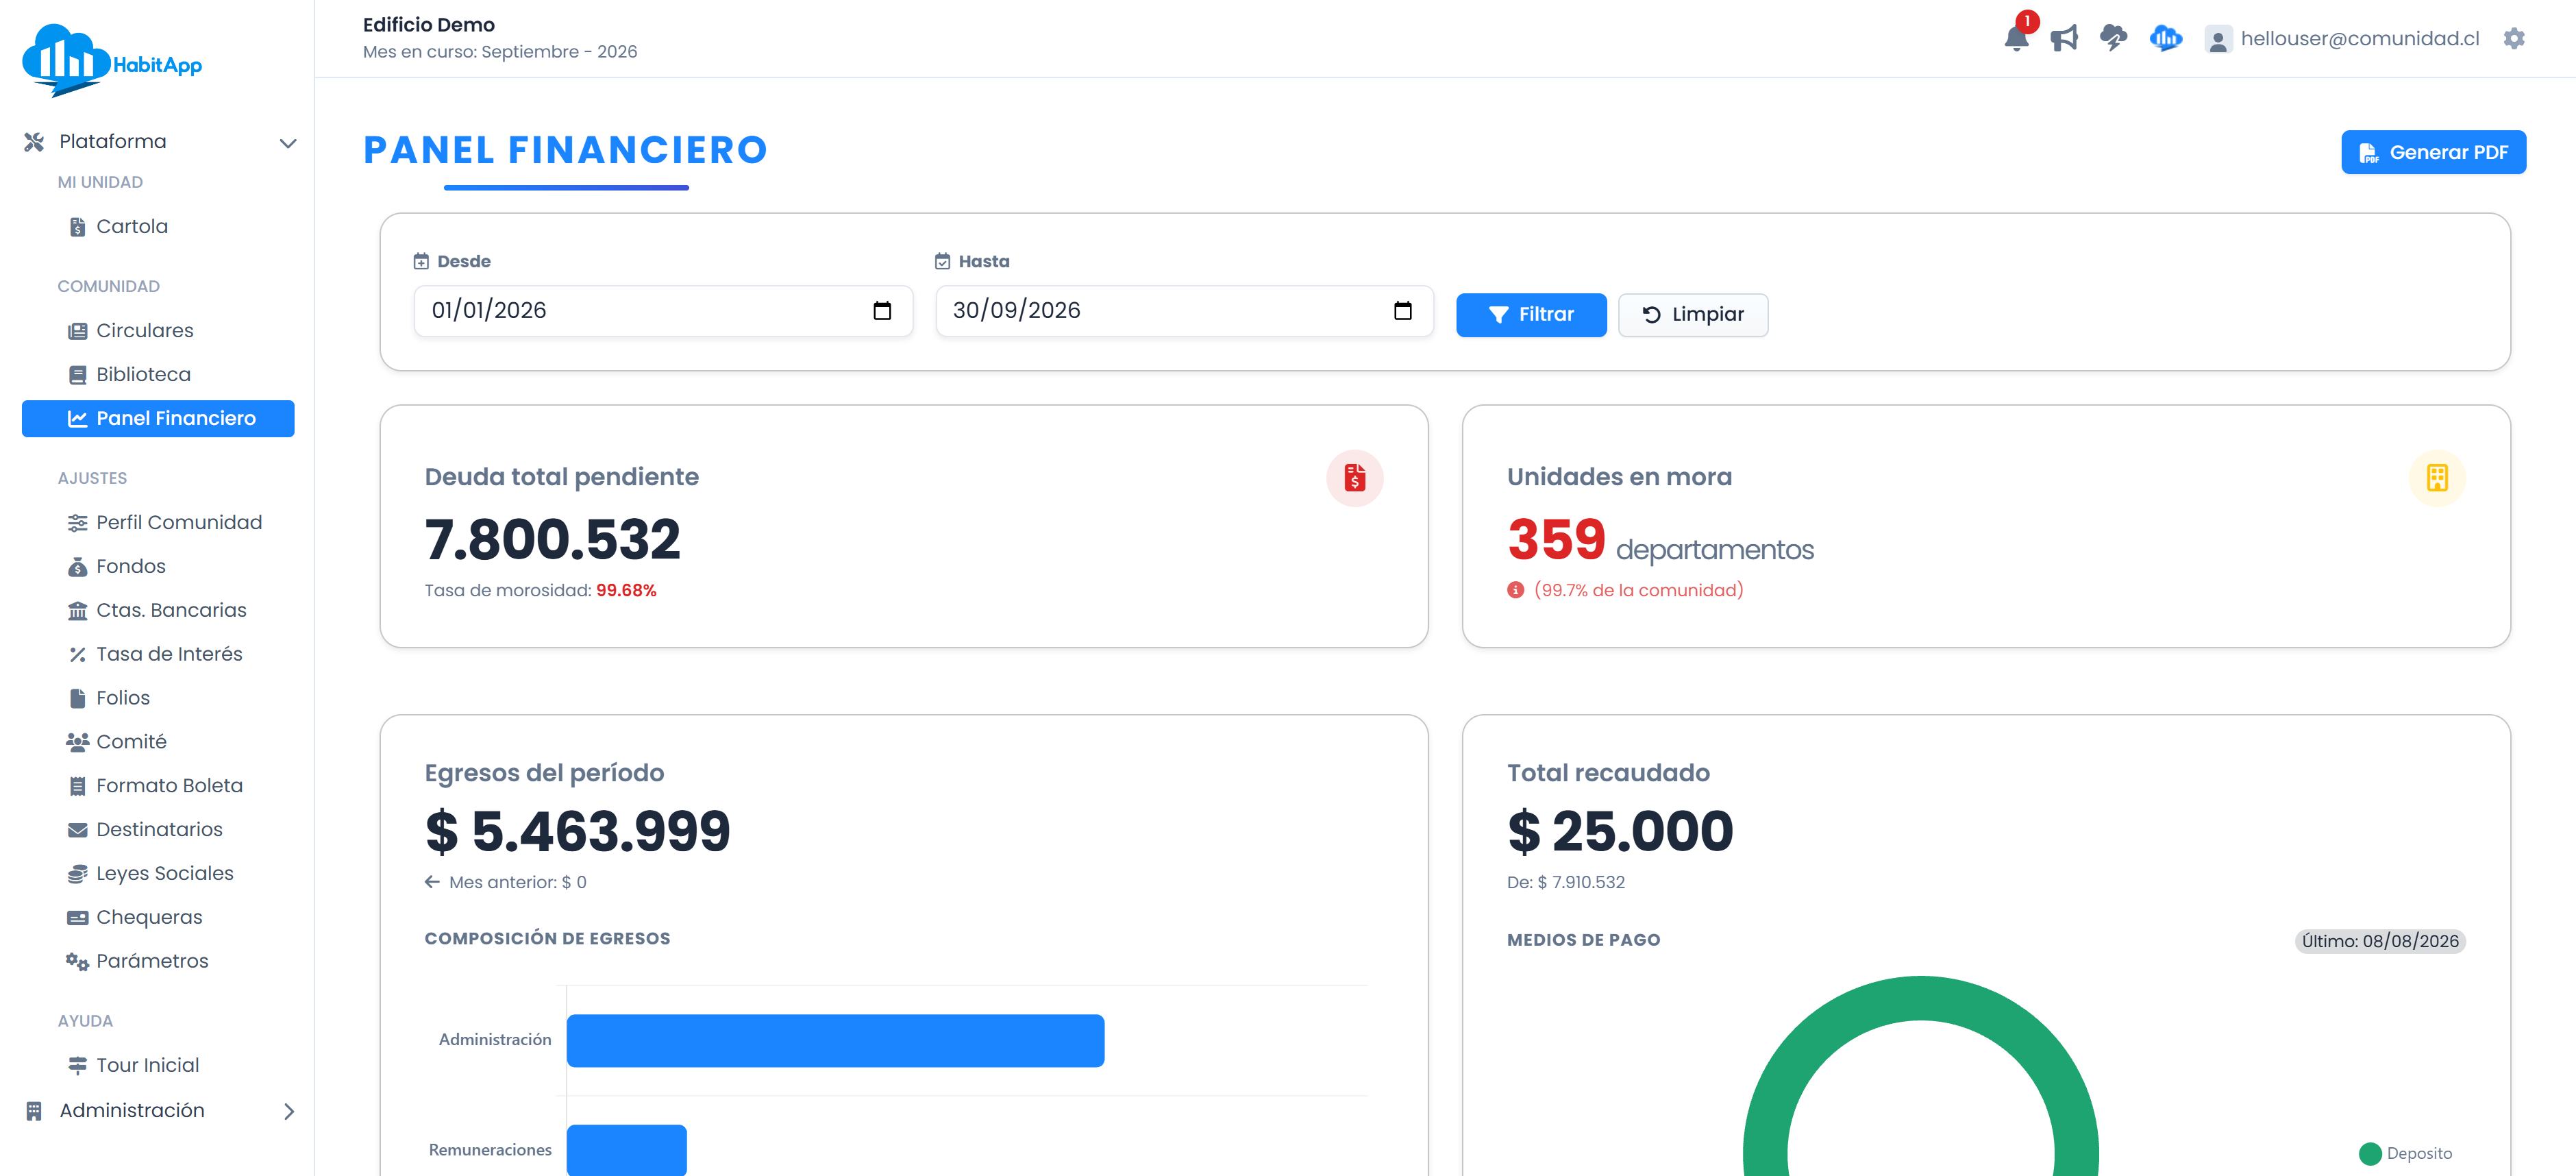Click the Total recaudado amount $ 25.000

(1620, 831)
